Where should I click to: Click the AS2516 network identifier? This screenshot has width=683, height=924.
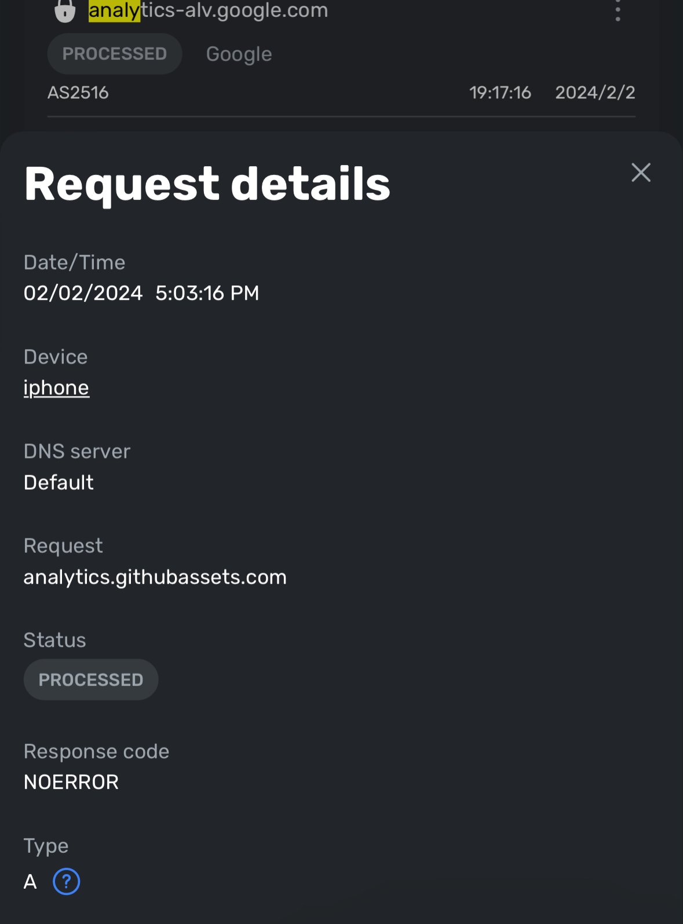coord(78,93)
